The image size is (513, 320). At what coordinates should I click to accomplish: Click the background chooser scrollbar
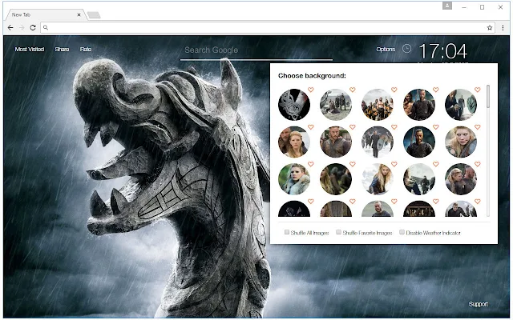tap(488, 96)
